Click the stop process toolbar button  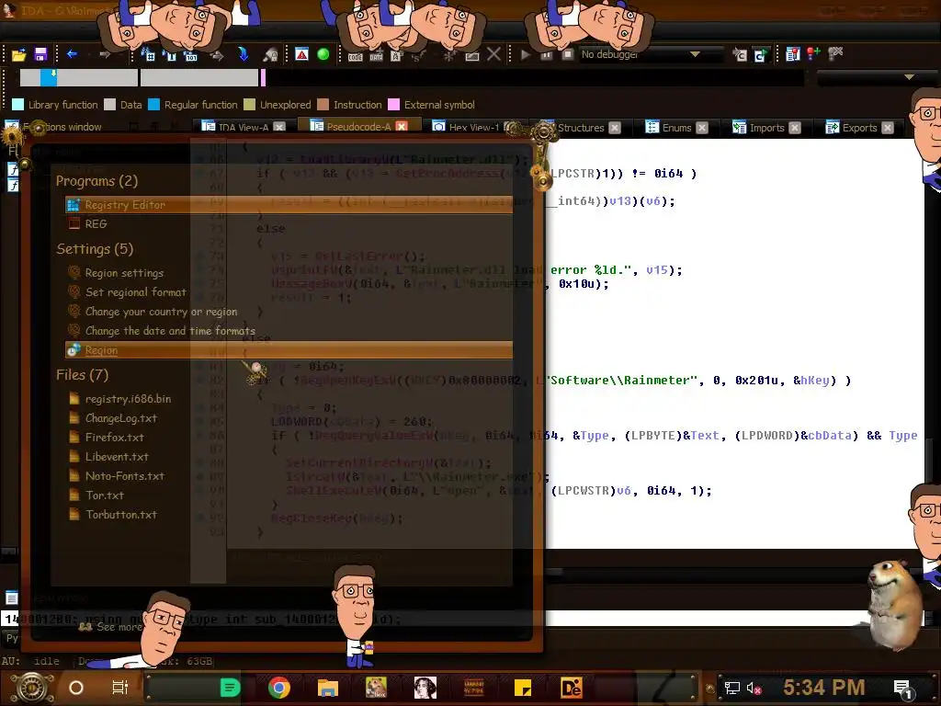point(567,54)
